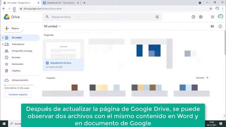Close the MapaMental-SN Documentos tab

(78, 3)
